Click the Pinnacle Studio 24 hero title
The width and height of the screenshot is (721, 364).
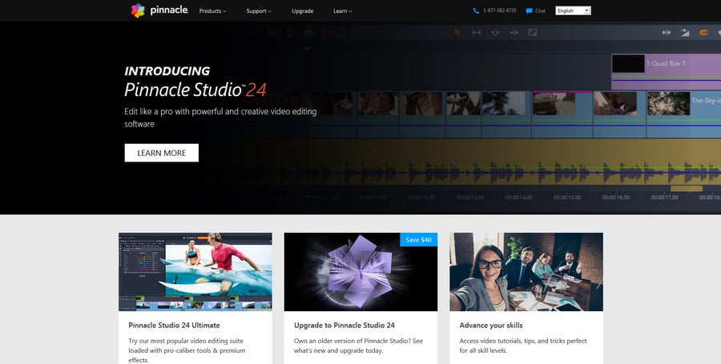pyautogui.click(x=195, y=90)
